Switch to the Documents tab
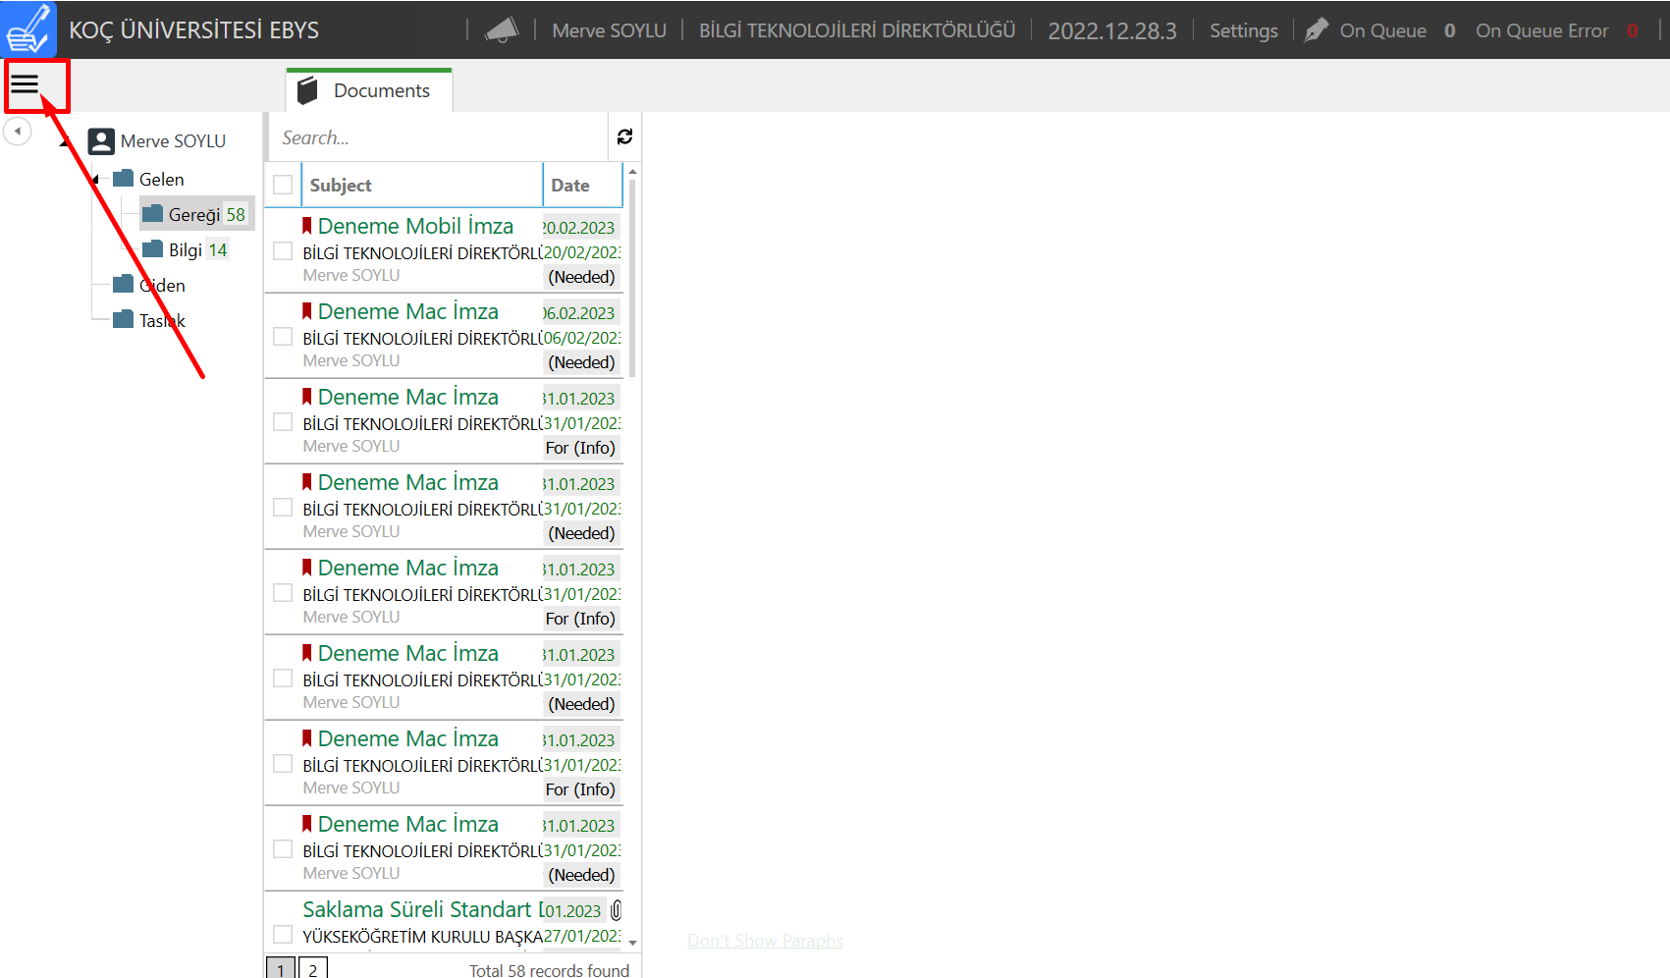 pos(369,90)
